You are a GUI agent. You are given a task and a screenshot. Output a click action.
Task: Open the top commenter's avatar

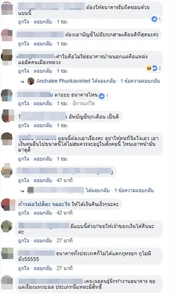coord(7,8)
